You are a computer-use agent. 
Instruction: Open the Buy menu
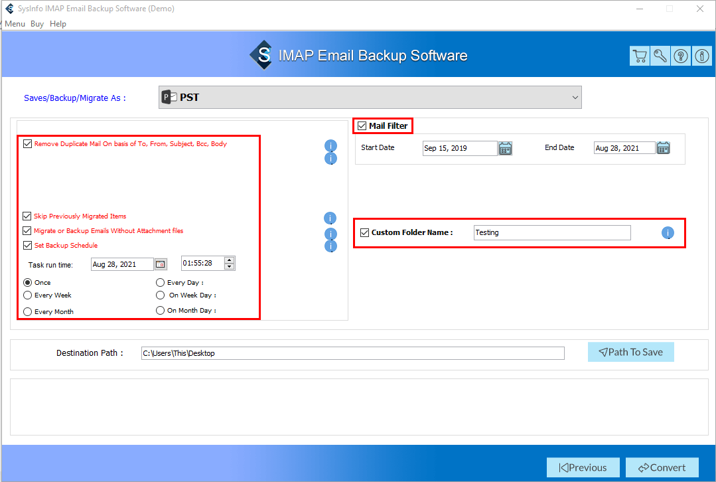point(37,24)
